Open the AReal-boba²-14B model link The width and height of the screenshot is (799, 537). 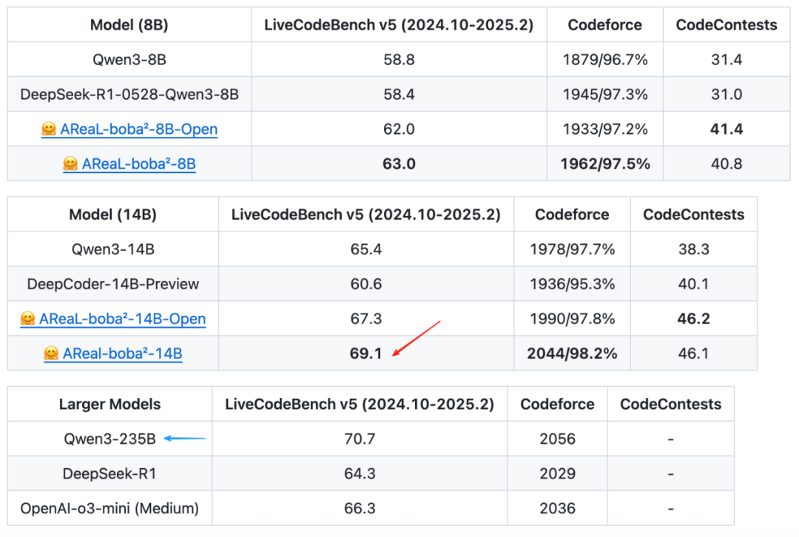point(122,354)
